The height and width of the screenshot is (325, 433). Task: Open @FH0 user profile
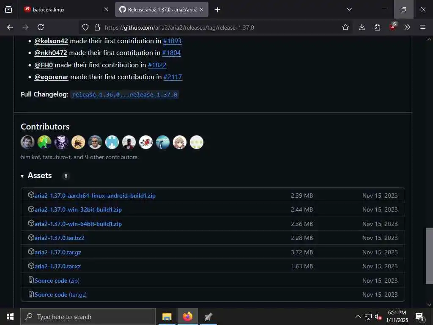pyautogui.click(x=44, y=65)
